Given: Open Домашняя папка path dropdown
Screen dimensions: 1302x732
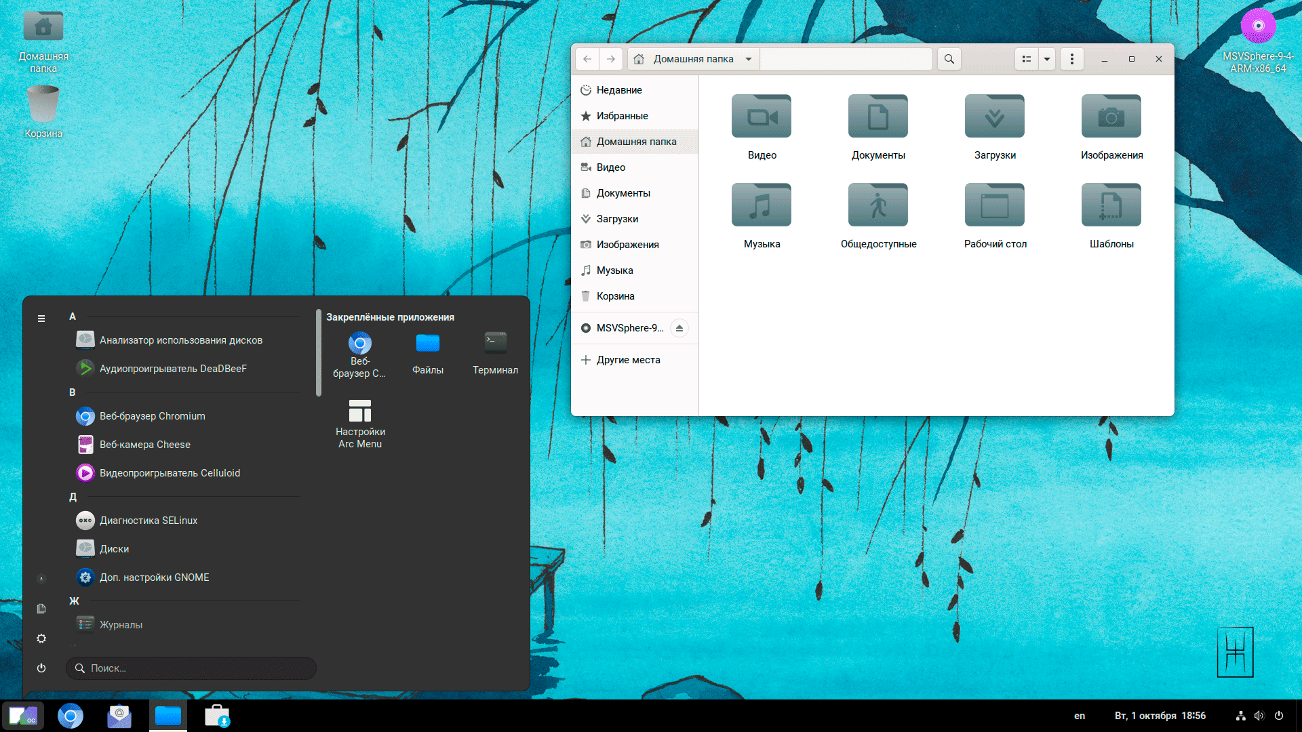Looking at the screenshot, I should coord(749,59).
